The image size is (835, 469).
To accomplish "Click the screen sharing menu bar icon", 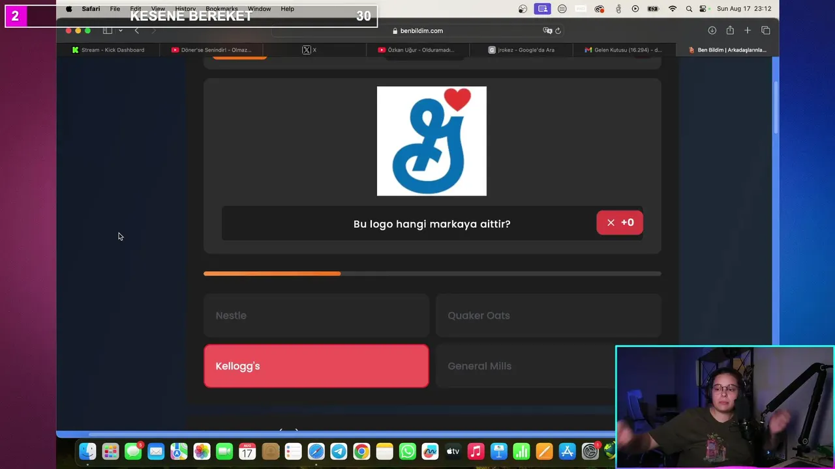I will (x=543, y=9).
